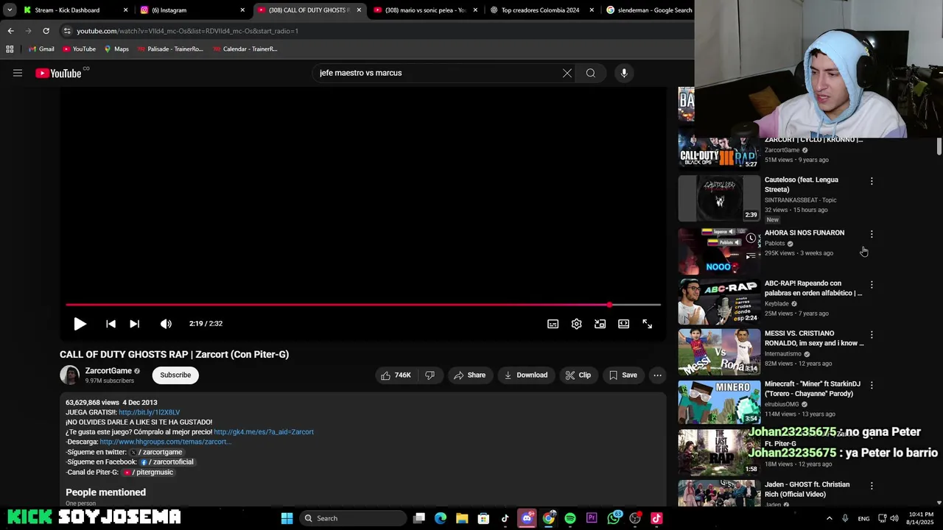The height and width of the screenshot is (530, 943).
Task: Share the video
Action: click(469, 375)
